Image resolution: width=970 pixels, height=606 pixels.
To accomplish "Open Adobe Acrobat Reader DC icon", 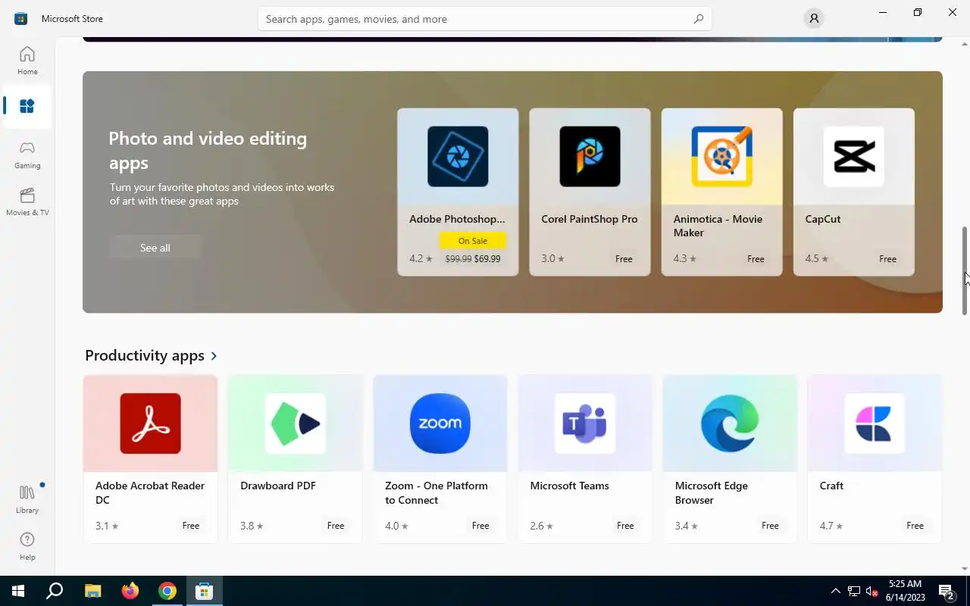I will pyautogui.click(x=150, y=423).
